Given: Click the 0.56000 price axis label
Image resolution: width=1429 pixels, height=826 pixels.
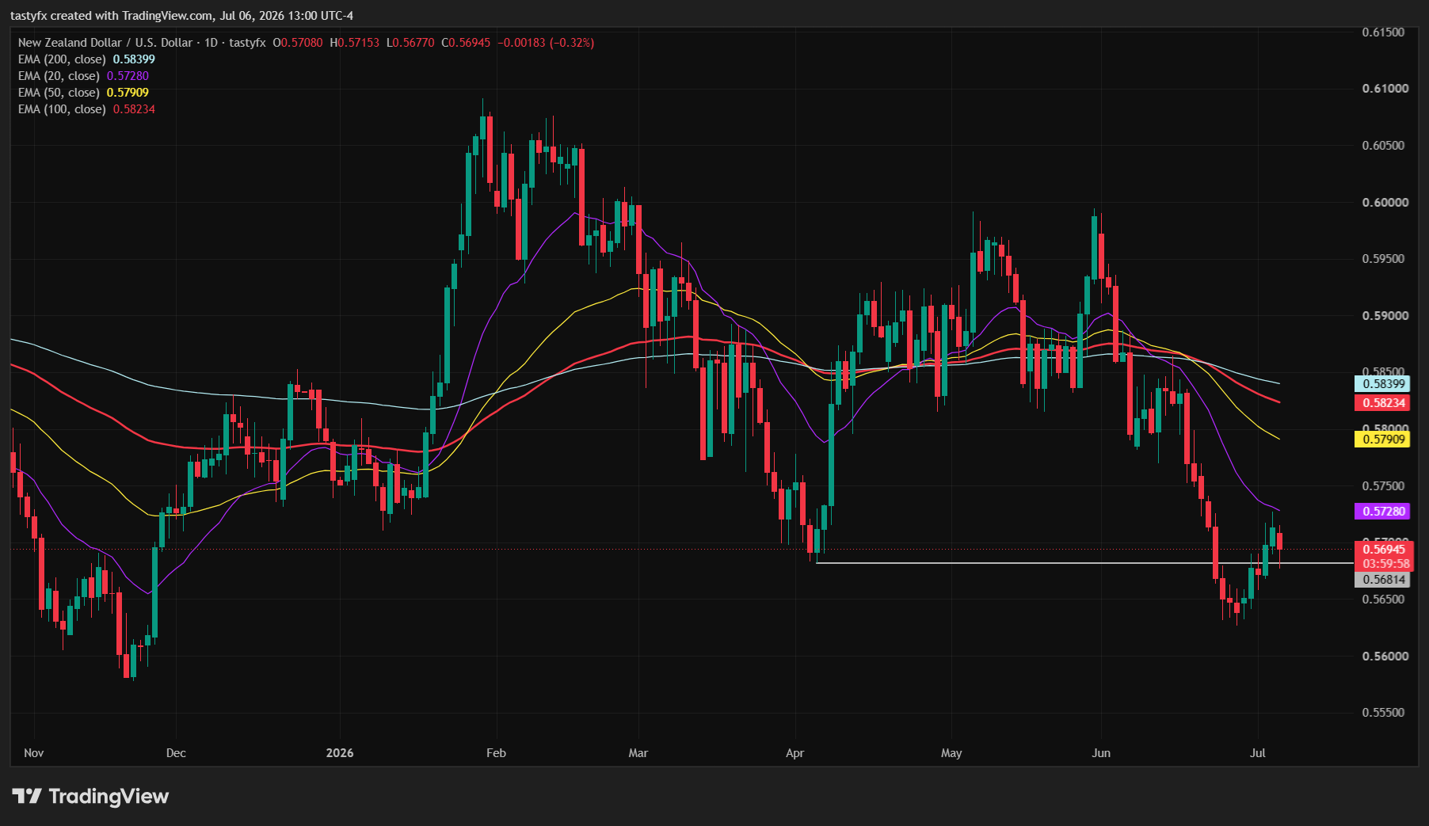Looking at the screenshot, I should 1385,656.
